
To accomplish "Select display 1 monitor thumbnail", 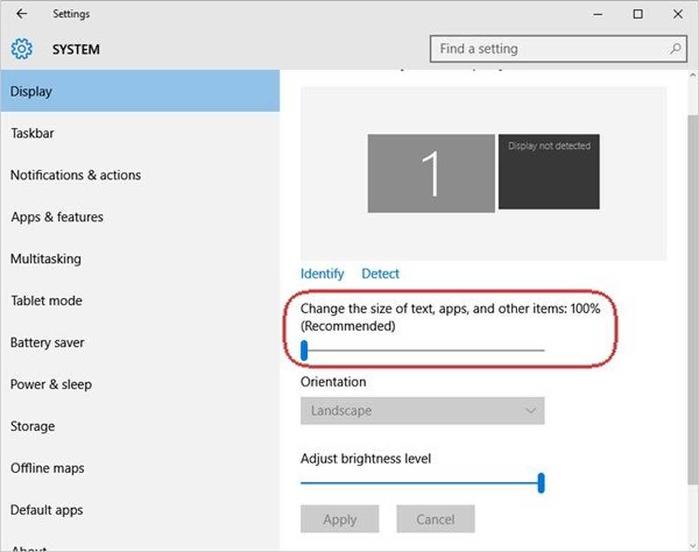I will 431,173.
